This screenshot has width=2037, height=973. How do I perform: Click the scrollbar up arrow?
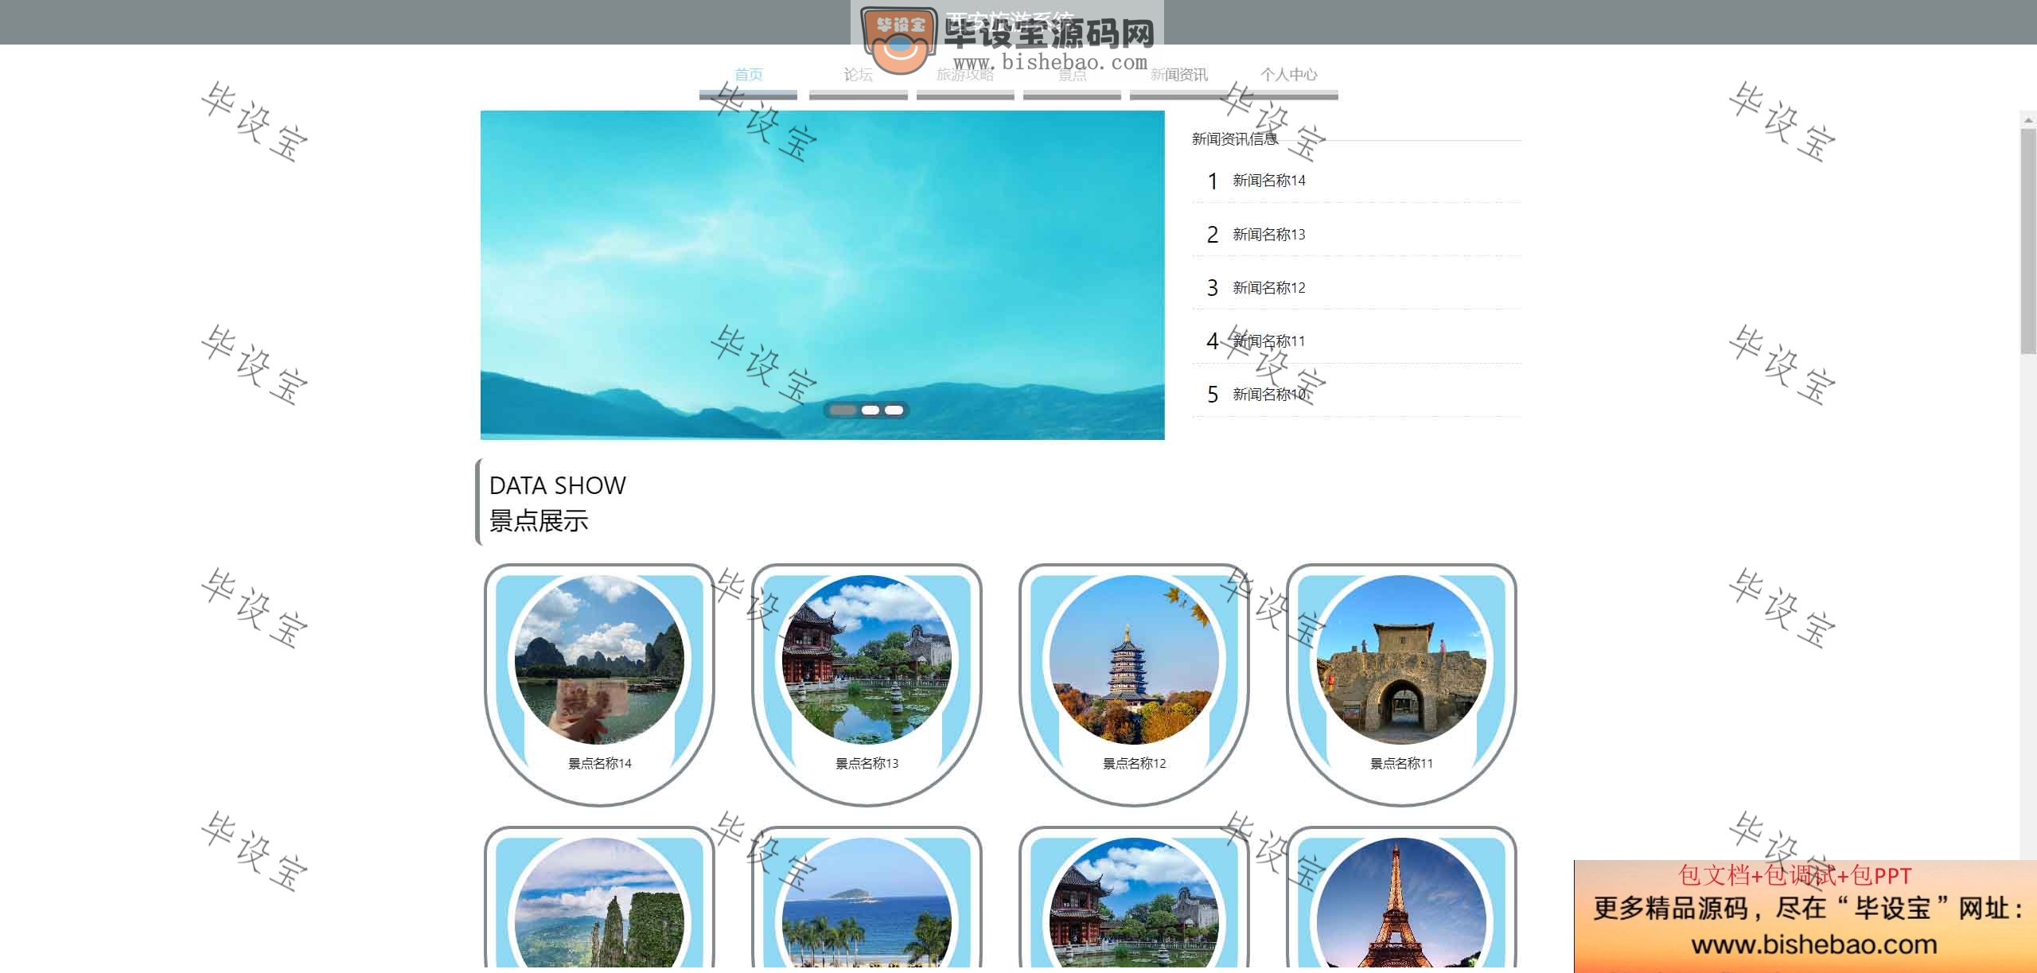[2028, 120]
